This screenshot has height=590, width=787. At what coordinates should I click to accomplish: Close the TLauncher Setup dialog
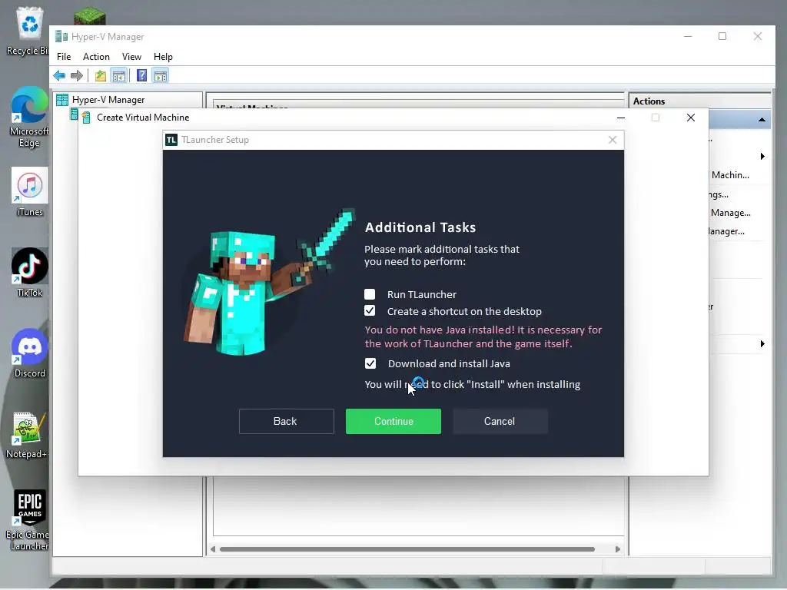pyautogui.click(x=613, y=140)
